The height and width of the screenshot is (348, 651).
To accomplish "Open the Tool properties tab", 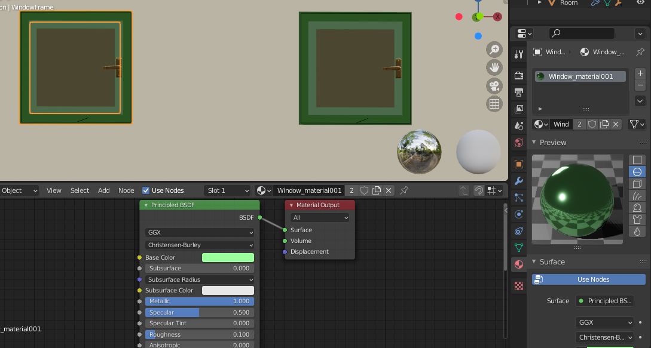I will tap(519, 54).
